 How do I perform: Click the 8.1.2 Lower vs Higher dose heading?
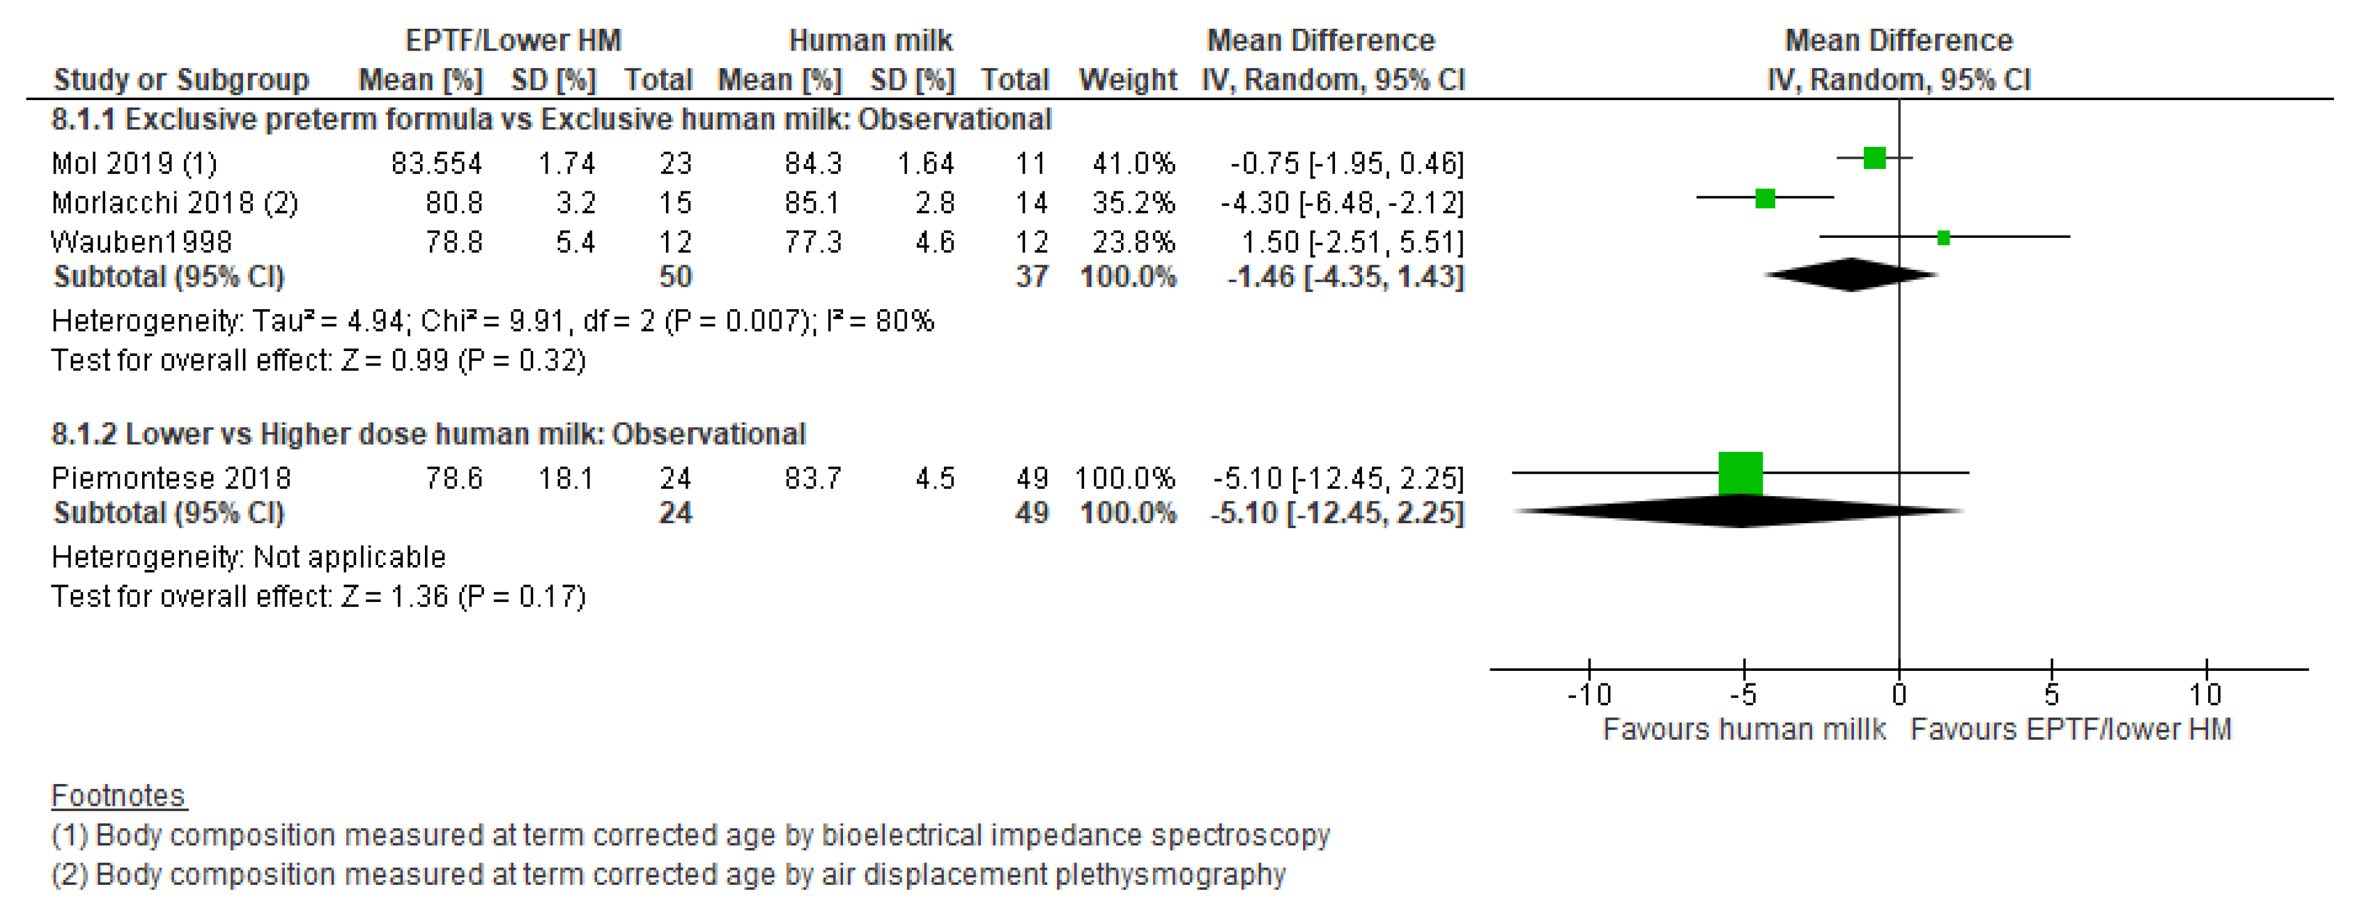click(x=429, y=434)
